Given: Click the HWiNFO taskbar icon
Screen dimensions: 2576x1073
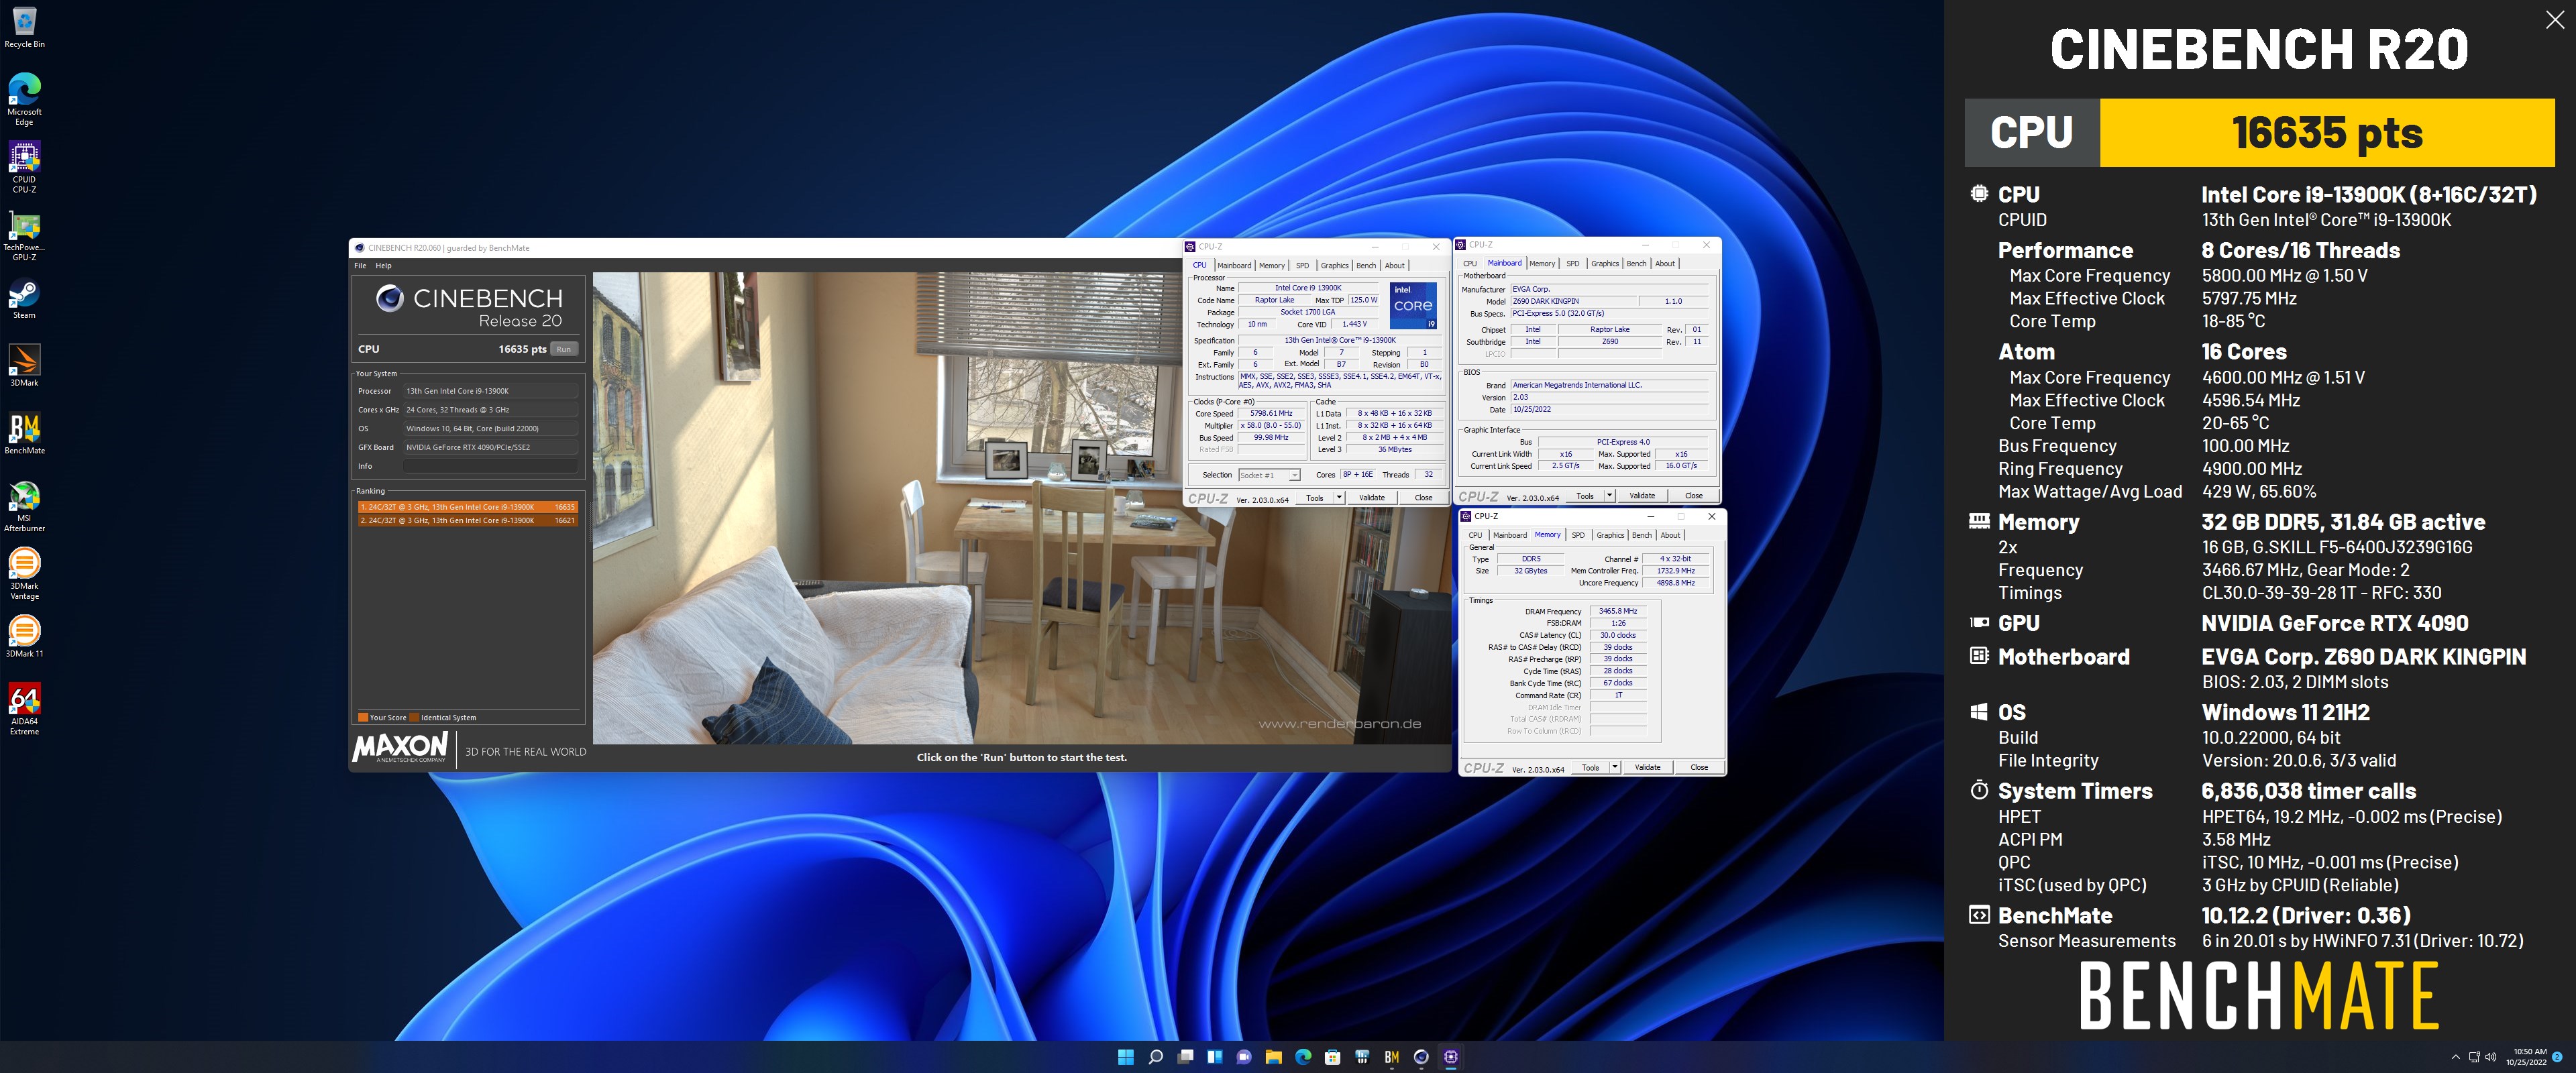Looking at the screenshot, I should [1362, 1057].
